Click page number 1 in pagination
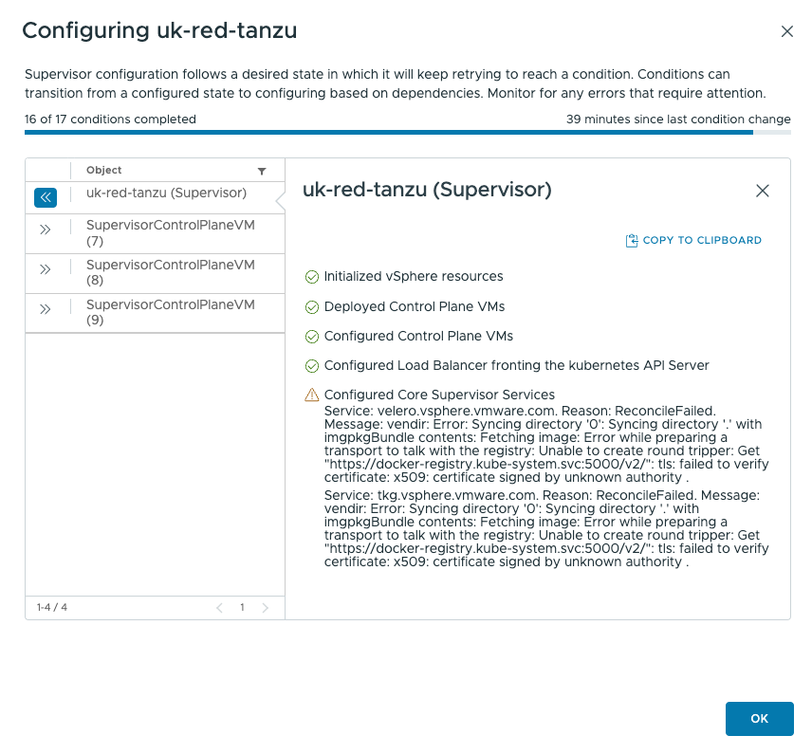Viewport: 812px width, 754px height. [x=242, y=607]
